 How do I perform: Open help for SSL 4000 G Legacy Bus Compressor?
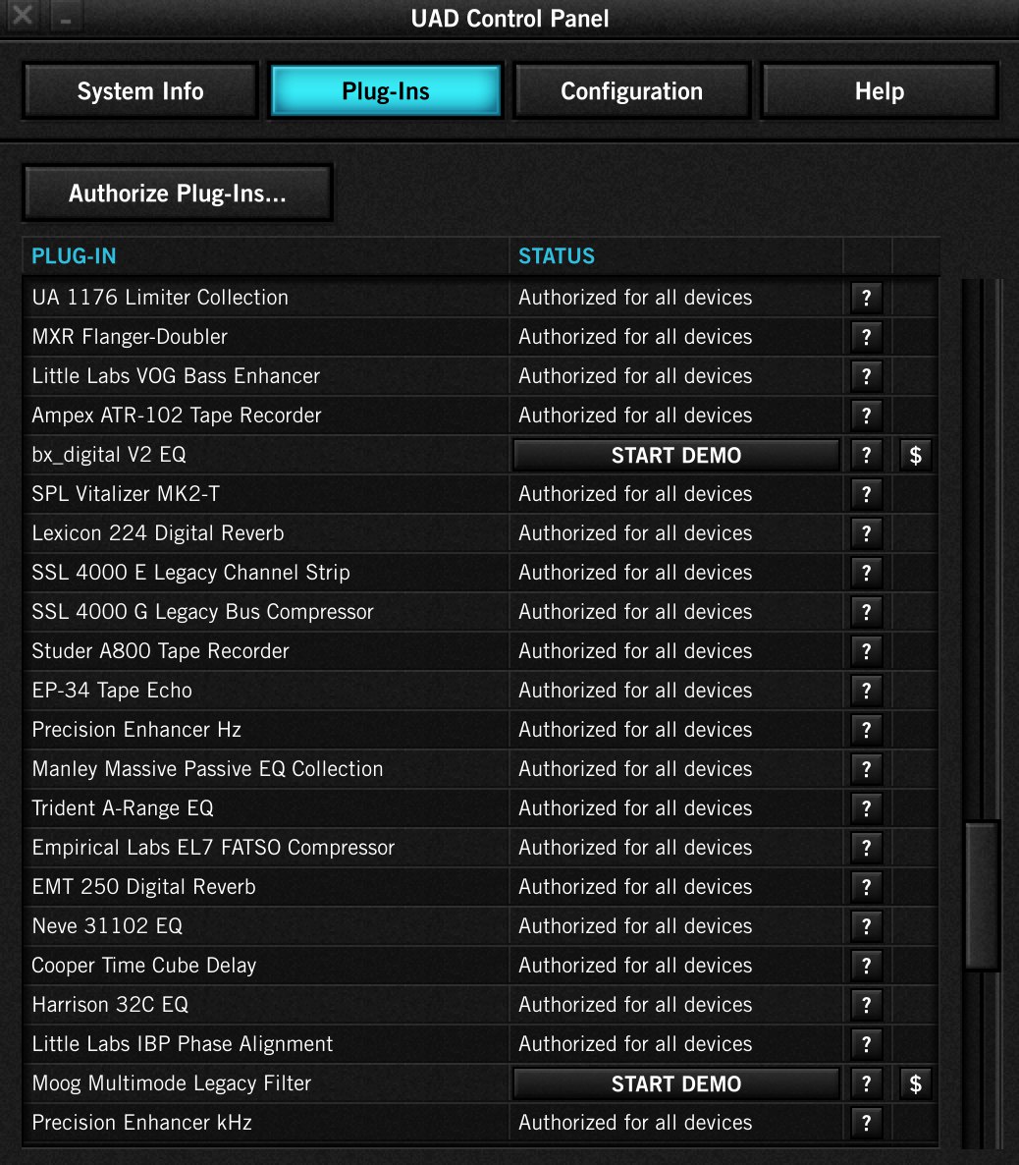(x=866, y=612)
